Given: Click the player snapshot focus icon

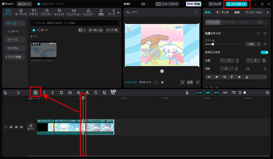Looking at the screenshot, I should 182,82.
